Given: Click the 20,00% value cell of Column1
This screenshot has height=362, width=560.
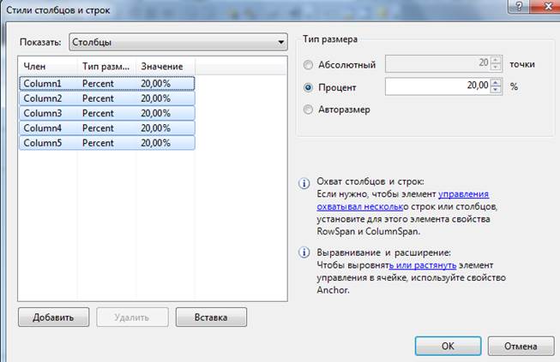Looking at the screenshot, I should click(155, 83).
